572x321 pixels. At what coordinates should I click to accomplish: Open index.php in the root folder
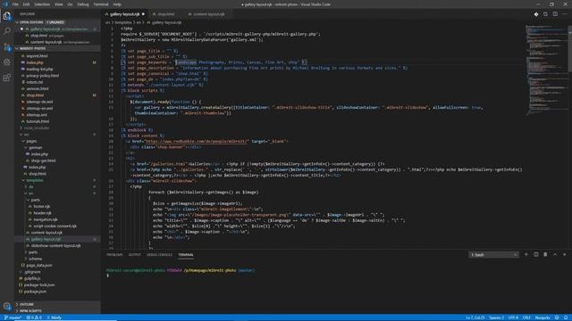coord(35,62)
